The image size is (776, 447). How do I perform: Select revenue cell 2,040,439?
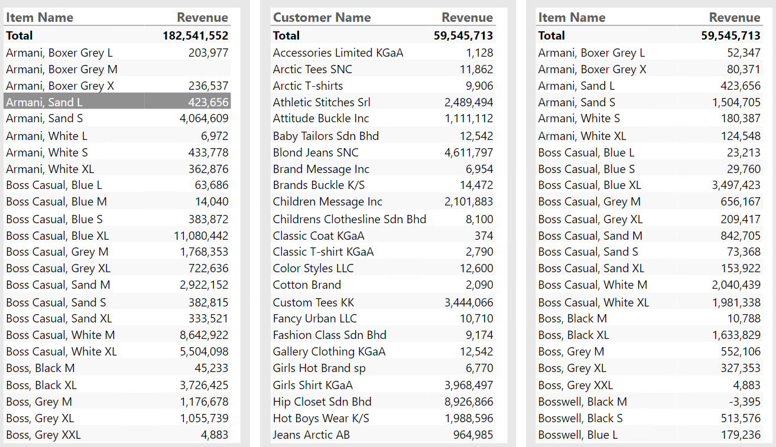pos(736,285)
